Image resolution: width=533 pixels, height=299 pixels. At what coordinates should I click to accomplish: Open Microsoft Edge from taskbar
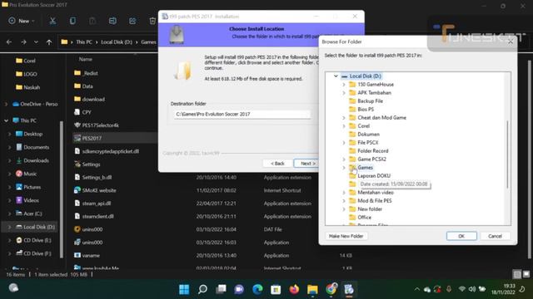tap(257, 289)
